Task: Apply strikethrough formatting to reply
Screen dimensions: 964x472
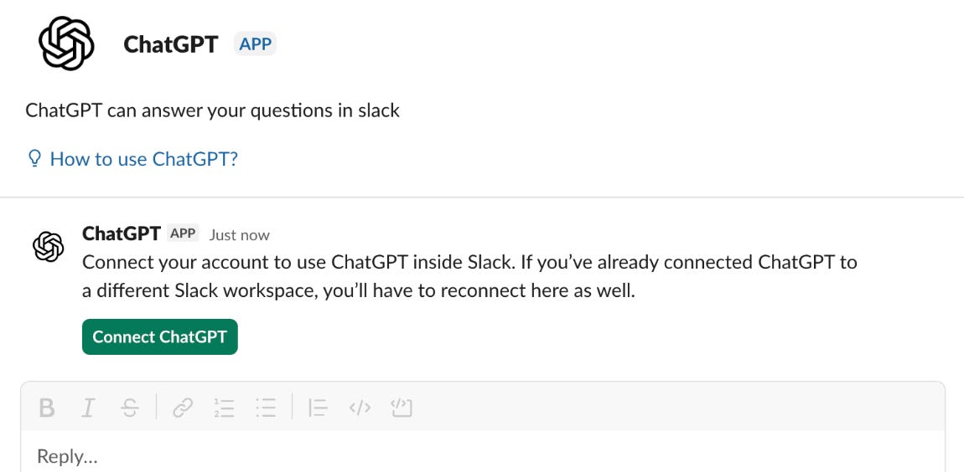Action: pyautogui.click(x=129, y=408)
